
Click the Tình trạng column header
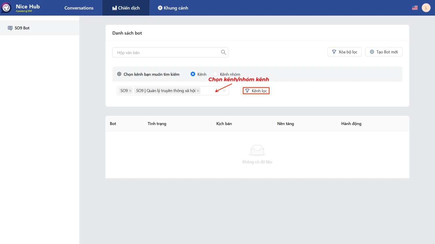tap(157, 124)
